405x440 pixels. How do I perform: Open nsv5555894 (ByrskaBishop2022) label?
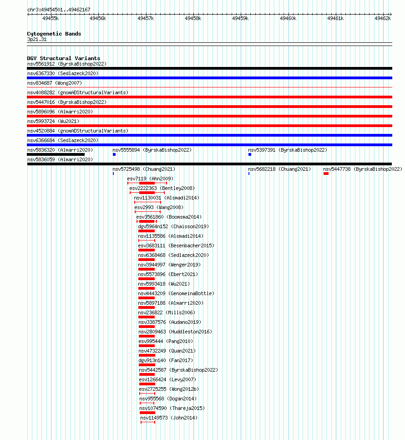click(152, 150)
